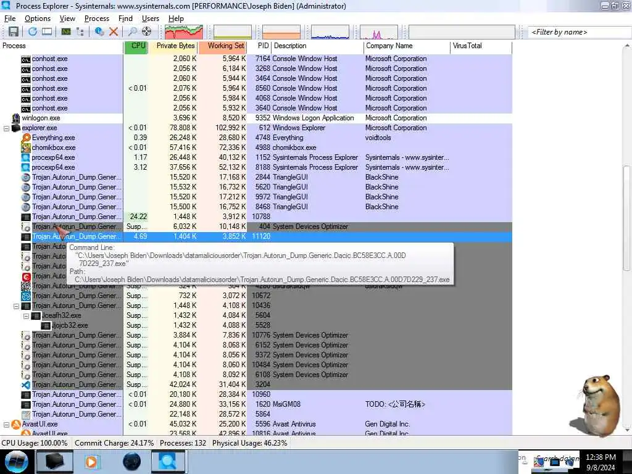Screen dimensions: 632x474
Task: Click the Process Explorer taskbar icon
Action: [x=168, y=462]
